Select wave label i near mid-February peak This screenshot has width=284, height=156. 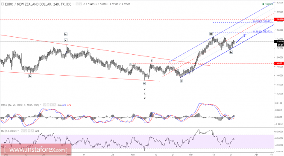pos(152,61)
